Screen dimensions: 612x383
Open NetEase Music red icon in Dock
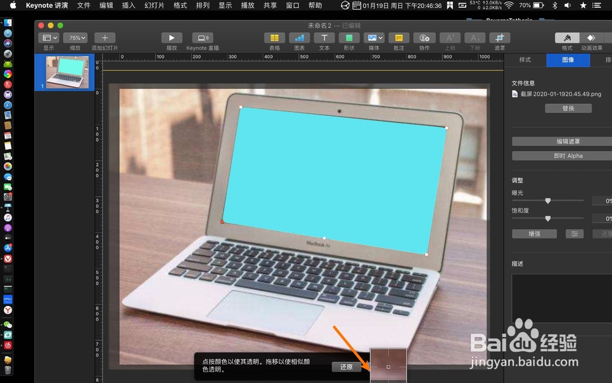(8, 345)
